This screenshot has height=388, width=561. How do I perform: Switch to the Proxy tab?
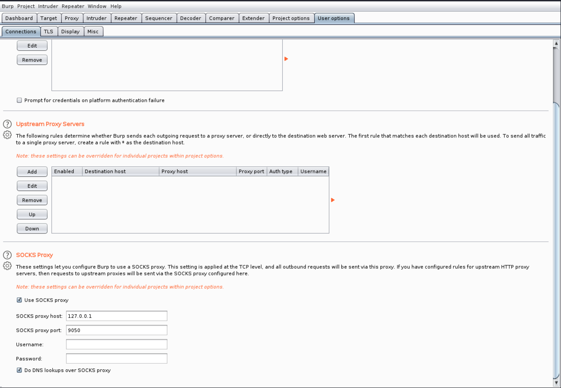72,18
